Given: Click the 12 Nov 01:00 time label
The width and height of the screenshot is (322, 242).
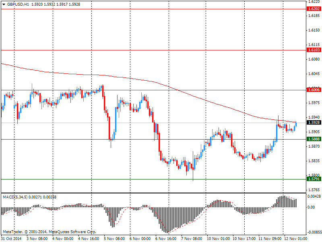Looking at the screenshot, I should (296, 238).
